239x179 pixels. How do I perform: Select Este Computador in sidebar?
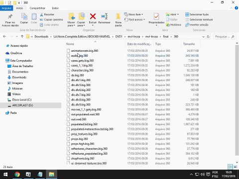tap(19, 61)
